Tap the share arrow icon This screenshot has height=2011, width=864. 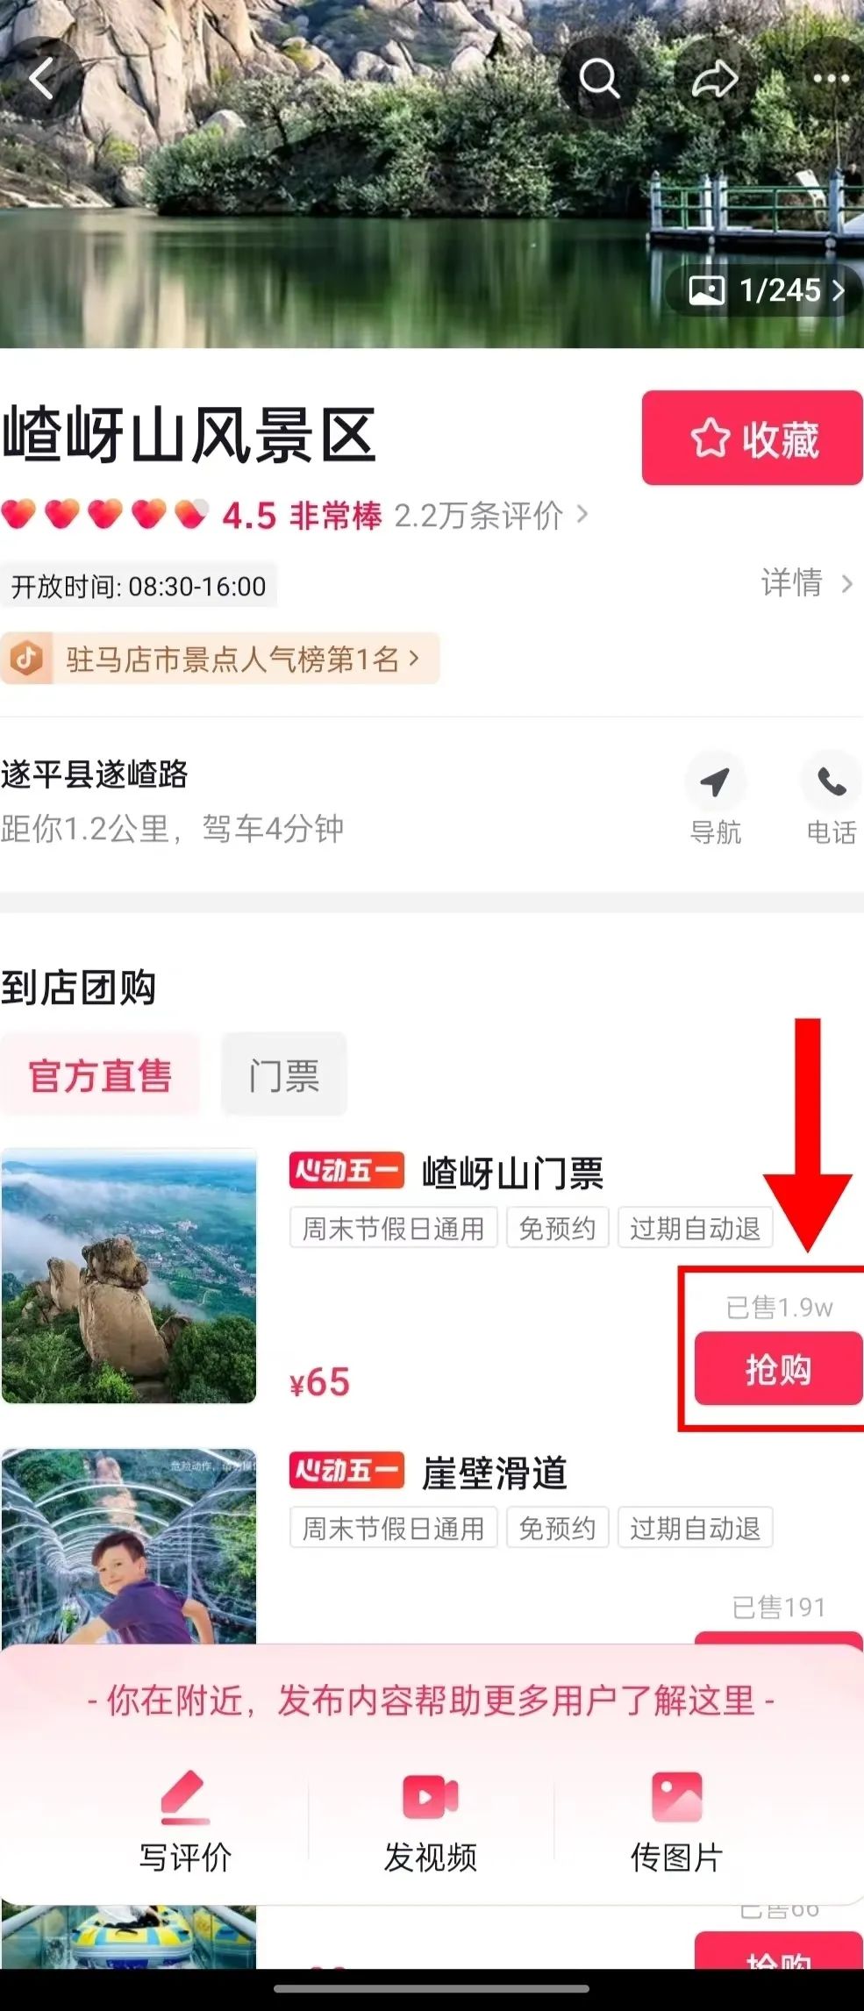tap(715, 80)
